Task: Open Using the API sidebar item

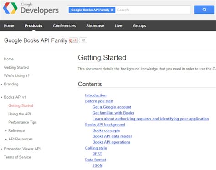Action: pos(20,114)
